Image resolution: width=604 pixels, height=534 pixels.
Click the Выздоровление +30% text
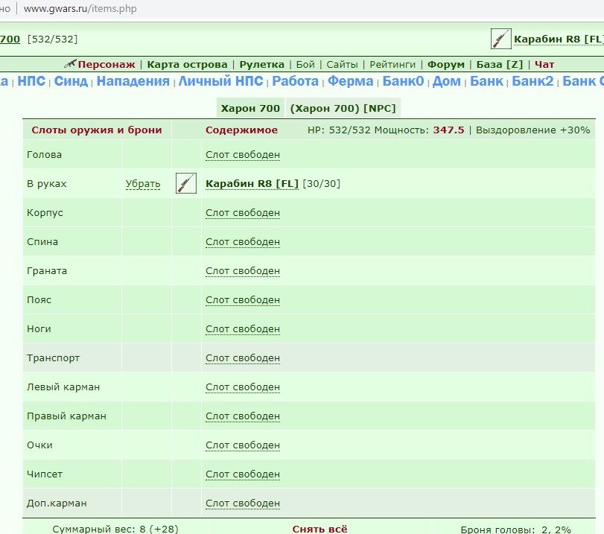point(533,130)
